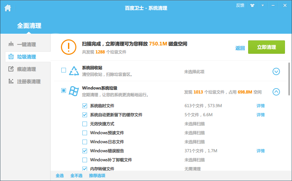Viewport: 292px width, 181px height.
Task: Open the title bar dropdown menu arrow
Action: (x=263, y=5)
